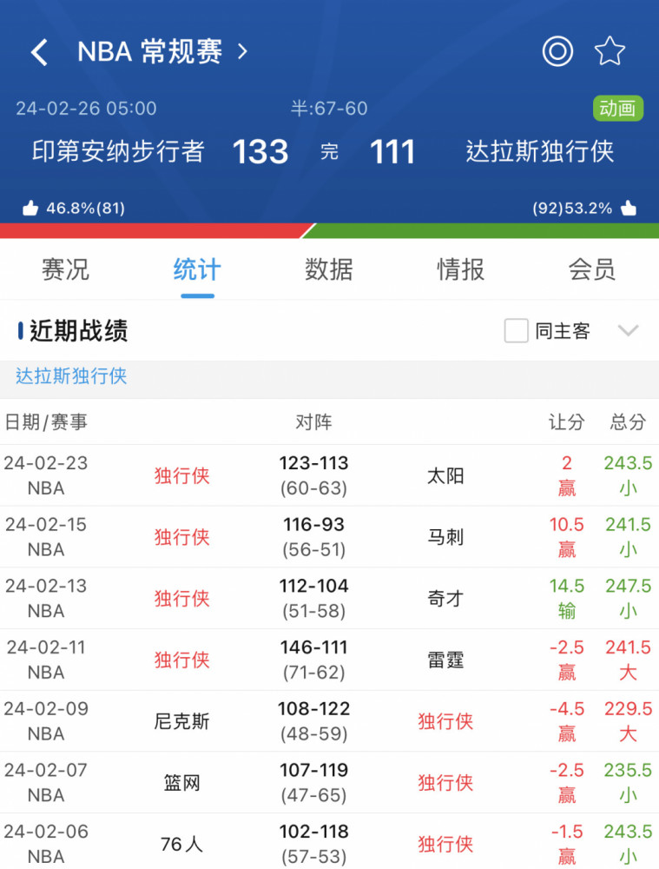Image resolution: width=659 pixels, height=869 pixels.
Task: Click opponent name 太阳
Action: tap(445, 476)
